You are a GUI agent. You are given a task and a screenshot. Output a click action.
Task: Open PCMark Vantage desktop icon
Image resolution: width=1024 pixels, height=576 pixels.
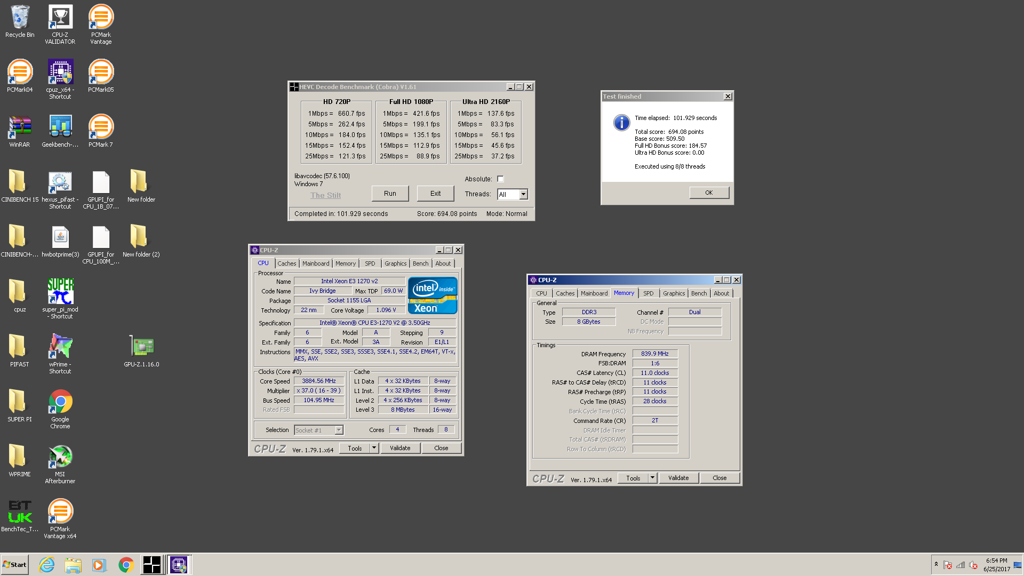pos(101,24)
